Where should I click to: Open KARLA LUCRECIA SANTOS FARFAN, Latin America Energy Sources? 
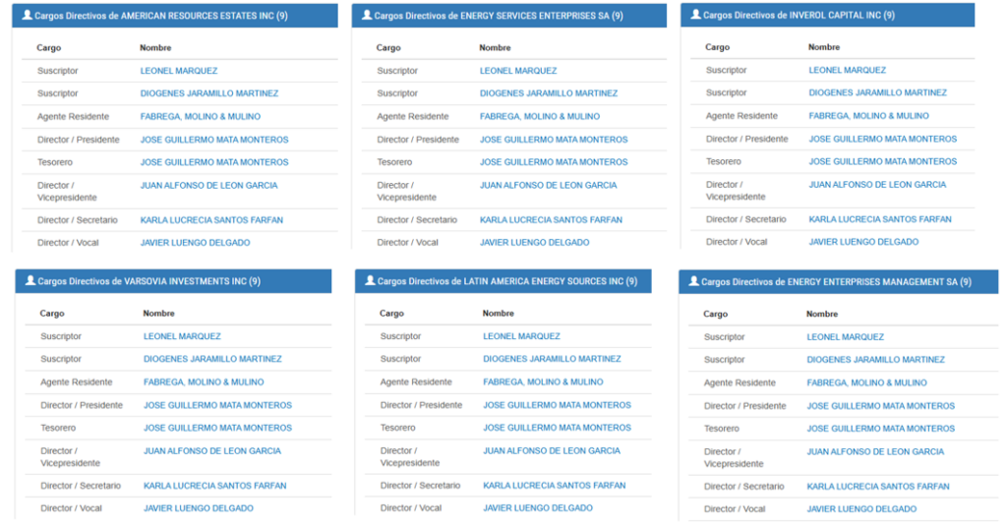555,486
